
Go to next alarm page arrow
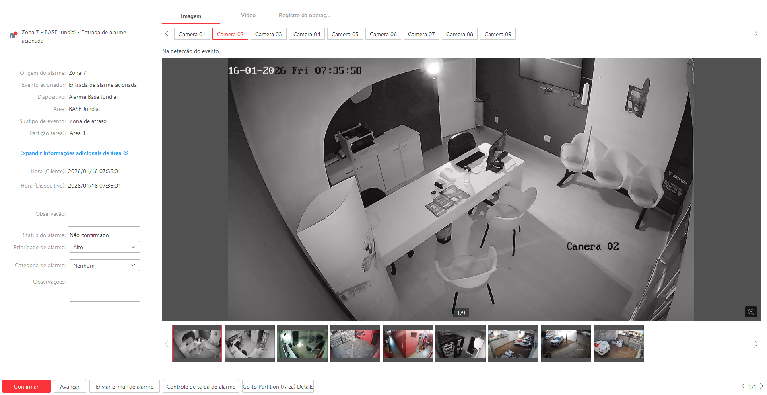[x=761, y=386]
